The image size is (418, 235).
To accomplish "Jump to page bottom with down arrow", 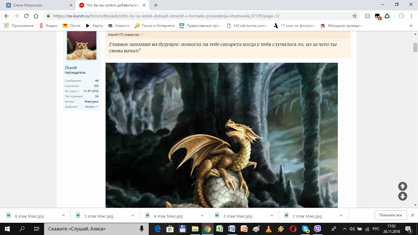I will [x=402, y=196].
